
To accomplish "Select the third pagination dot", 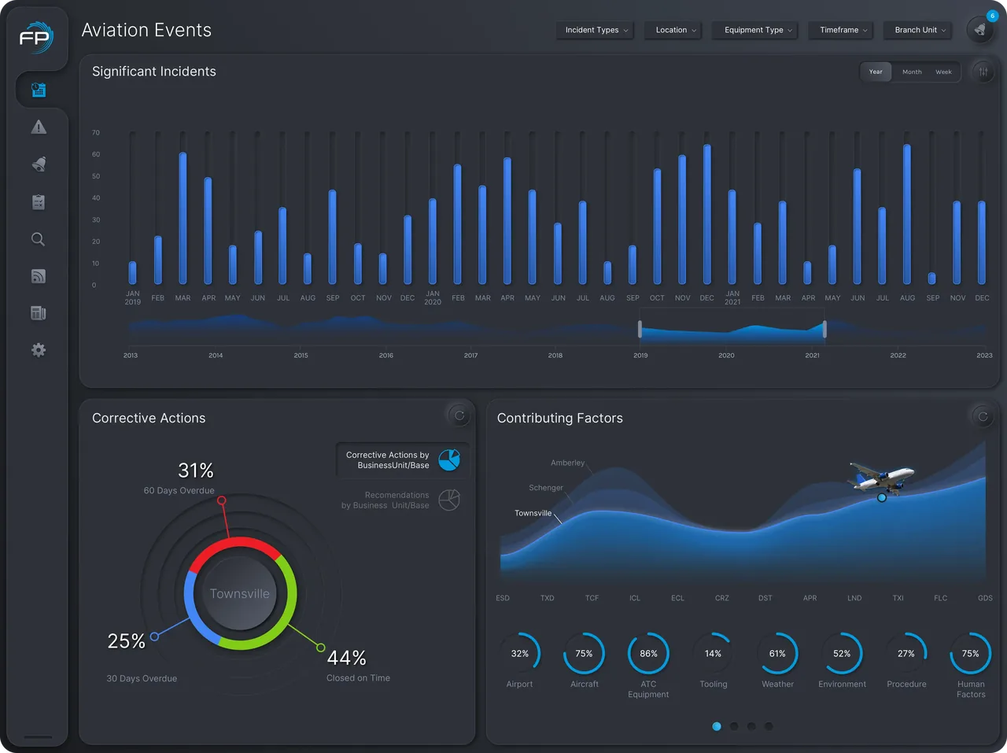I will [x=751, y=726].
